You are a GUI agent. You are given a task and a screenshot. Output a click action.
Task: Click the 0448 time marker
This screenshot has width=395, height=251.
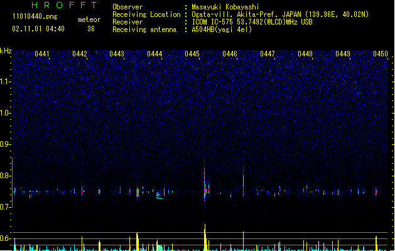[305, 54]
